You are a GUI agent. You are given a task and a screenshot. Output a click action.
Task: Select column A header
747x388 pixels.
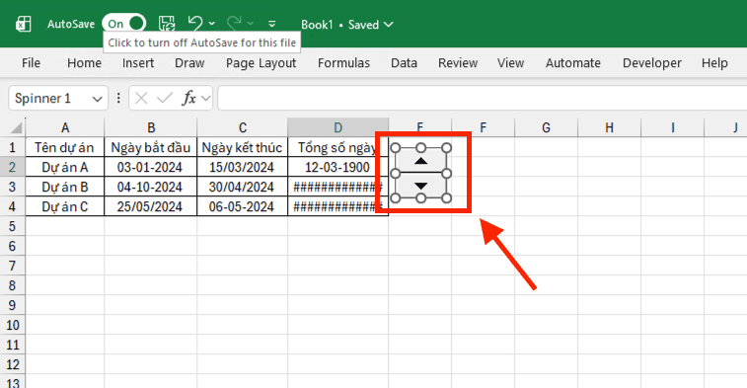pyautogui.click(x=65, y=127)
